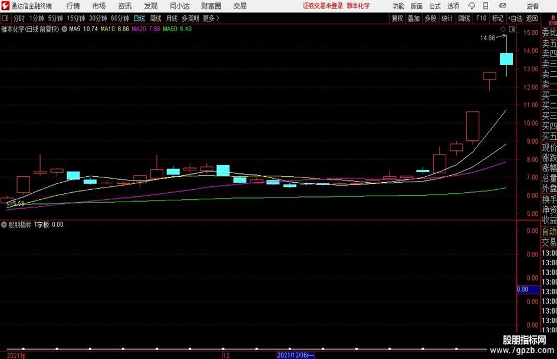Select the 多周期 multi-period tab
The width and height of the screenshot is (557, 359).
190,18
